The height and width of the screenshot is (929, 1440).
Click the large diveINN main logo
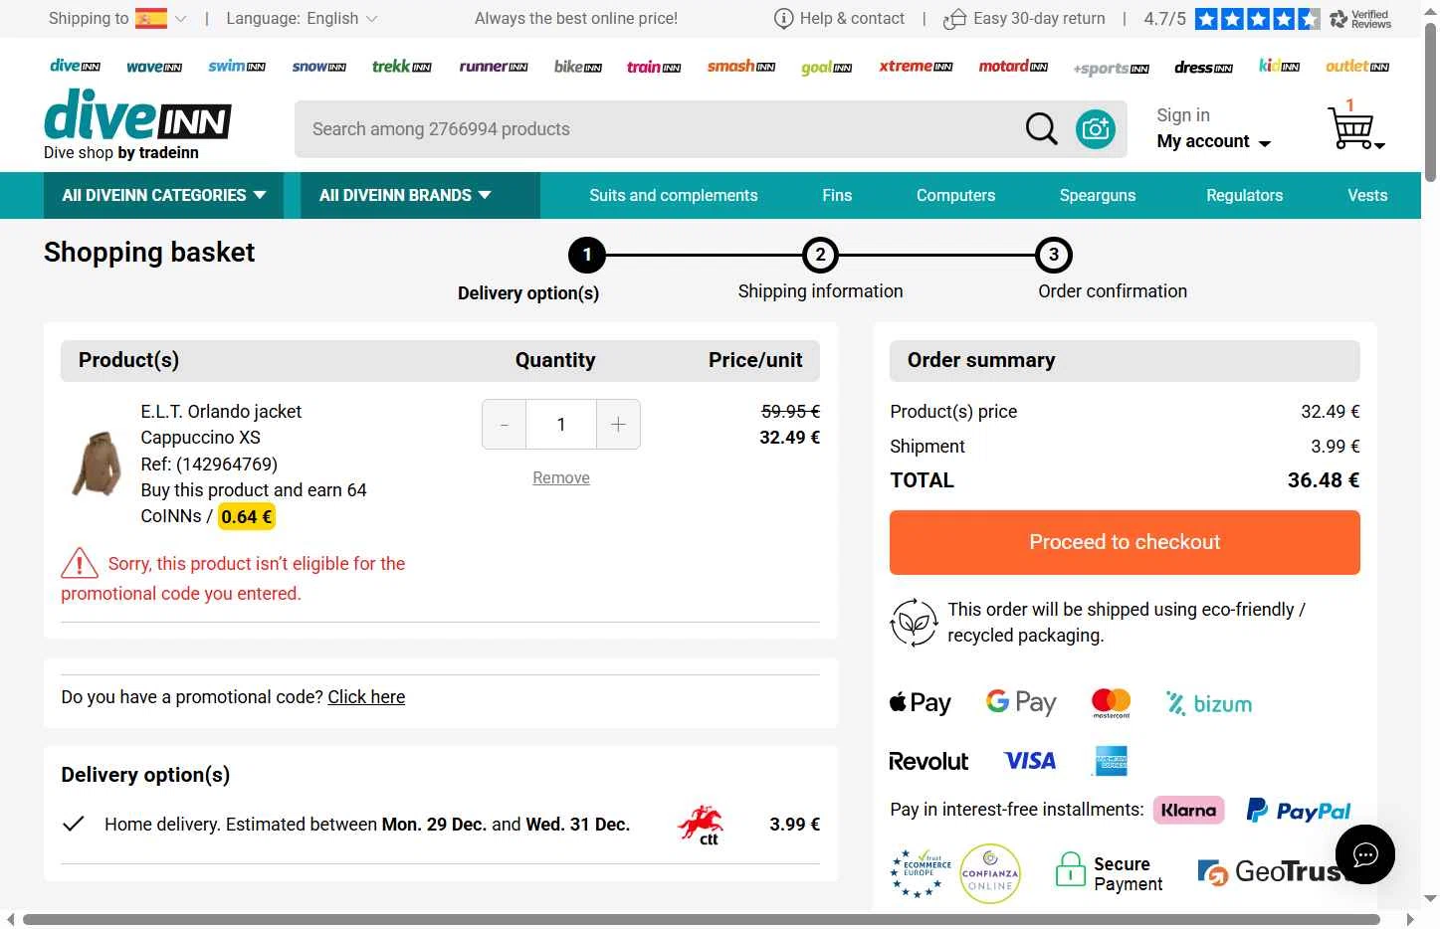click(137, 115)
